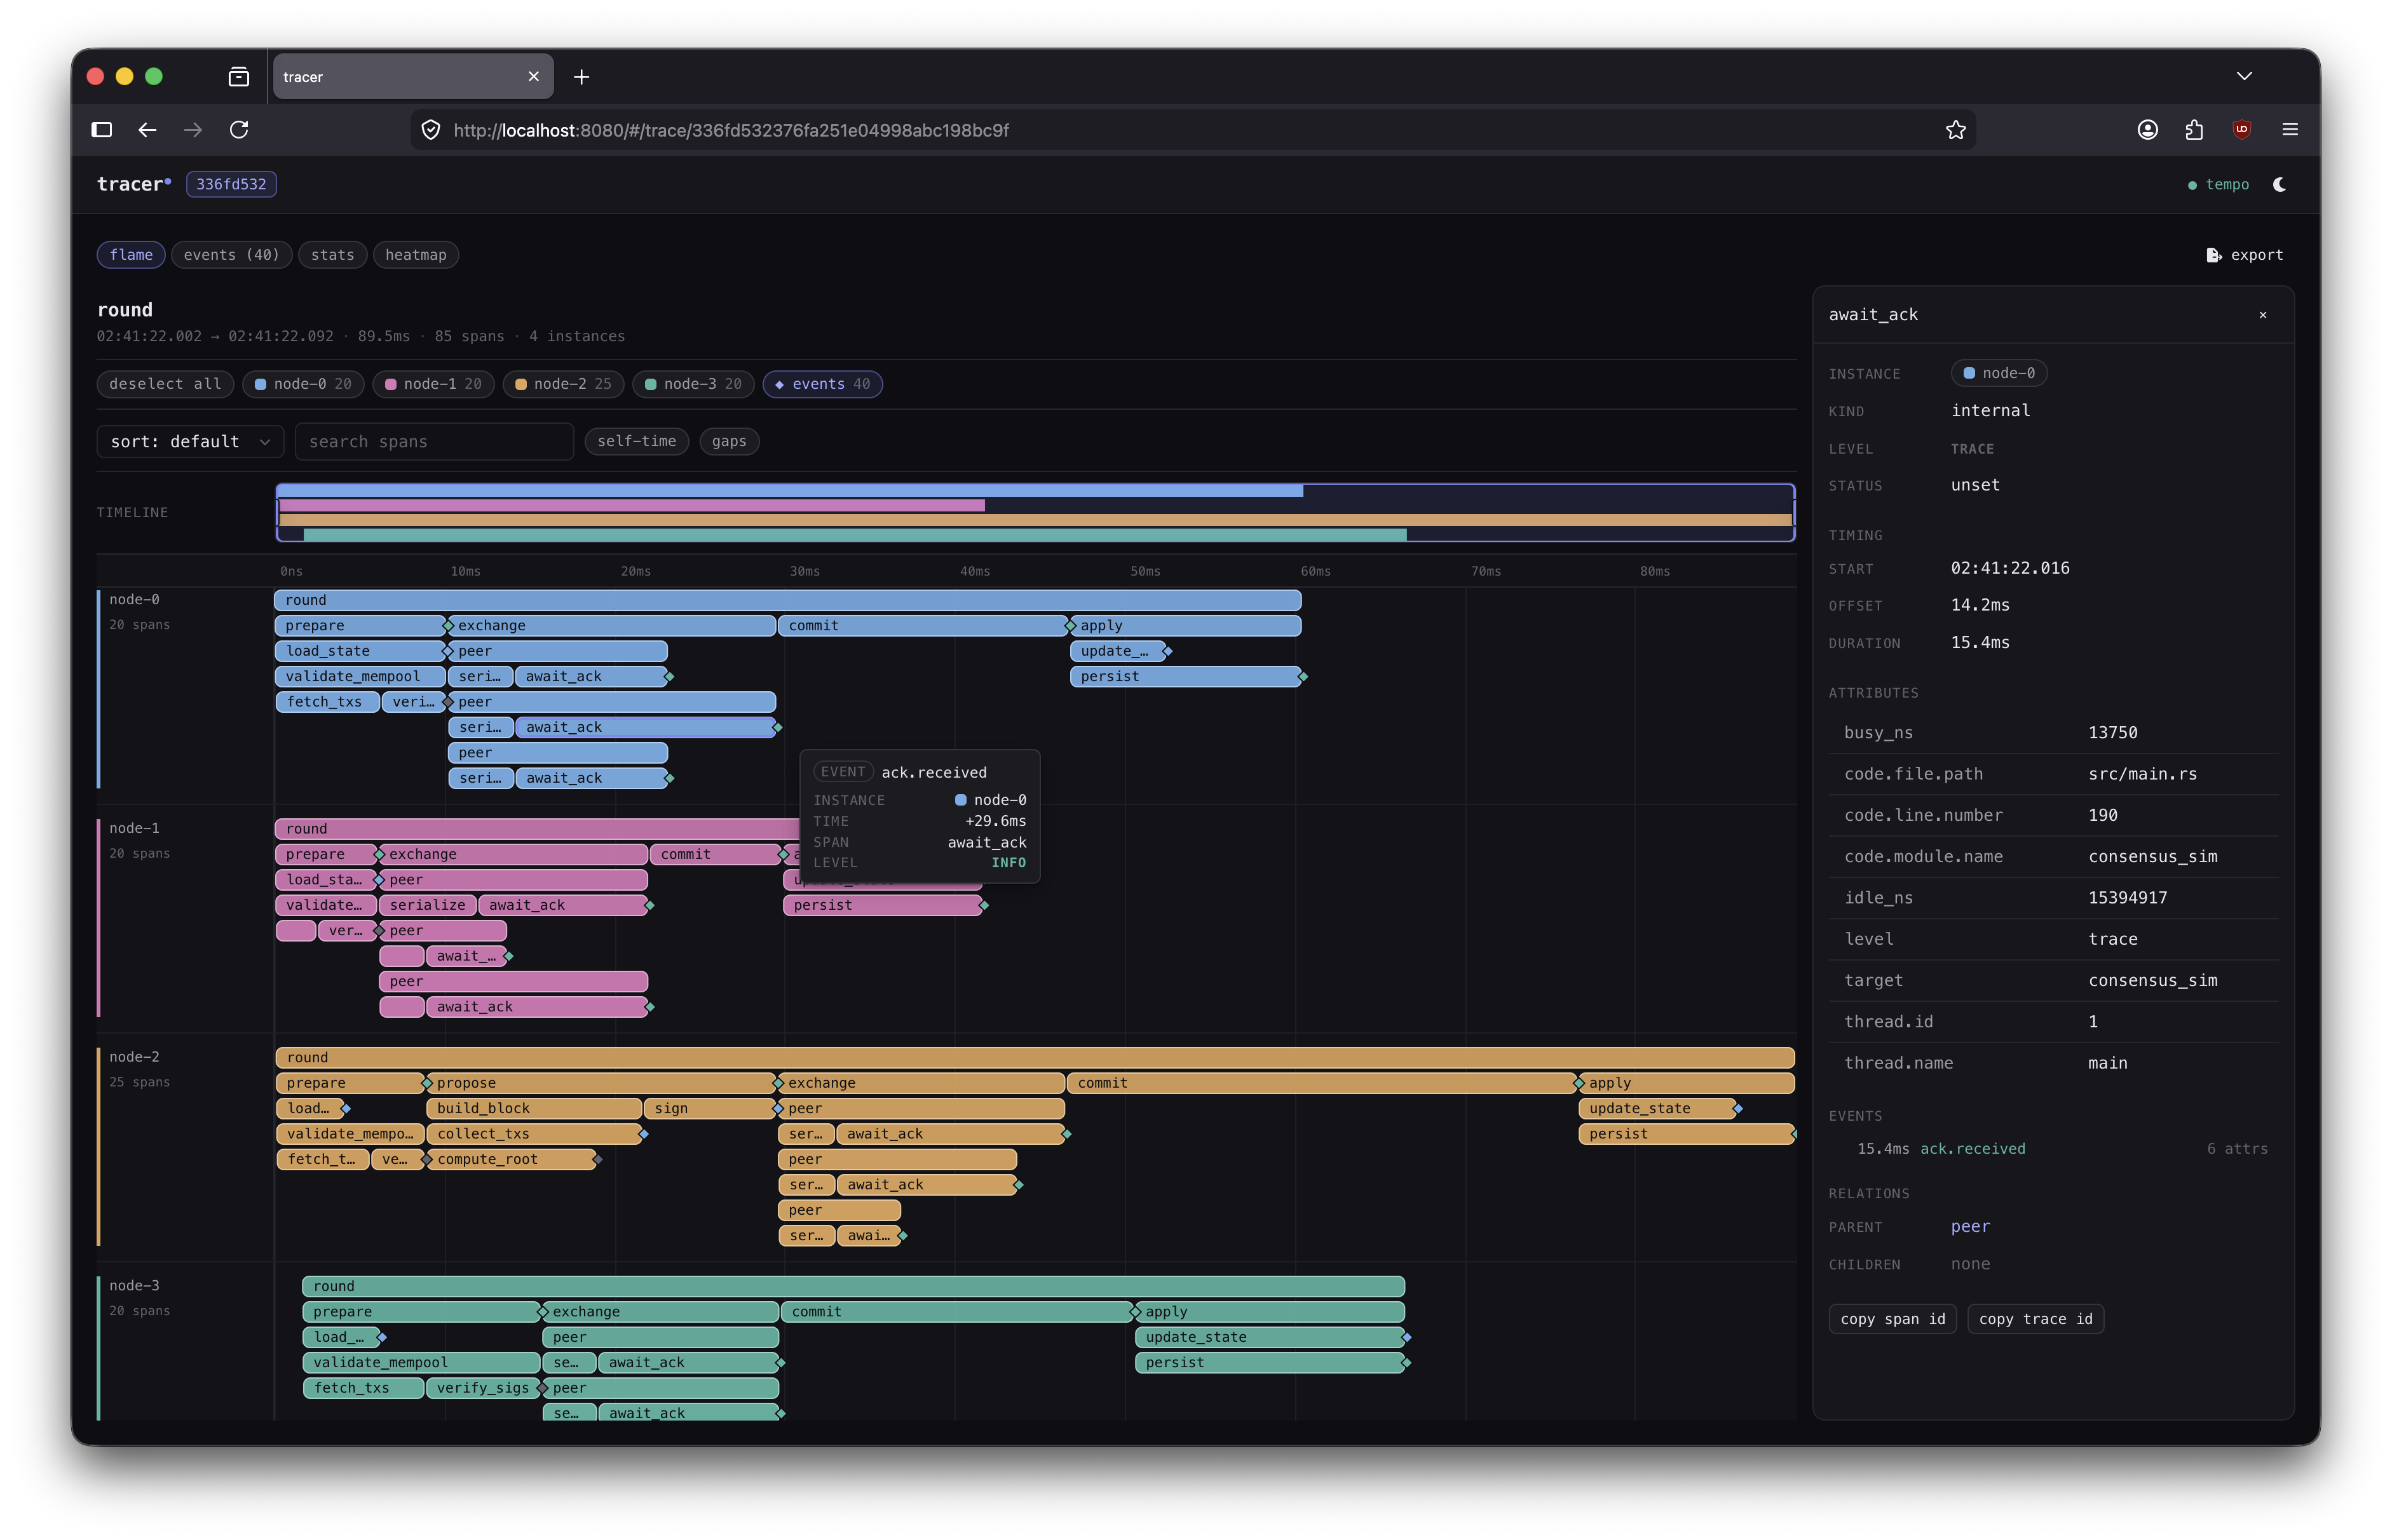This screenshot has width=2392, height=1540.
Task: Open the account profile icon
Action: 2148,130
